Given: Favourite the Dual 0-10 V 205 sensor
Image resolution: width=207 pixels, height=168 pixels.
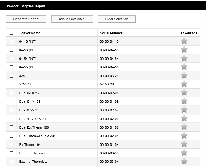Looking at the screenshot, I should click(184, 93).
